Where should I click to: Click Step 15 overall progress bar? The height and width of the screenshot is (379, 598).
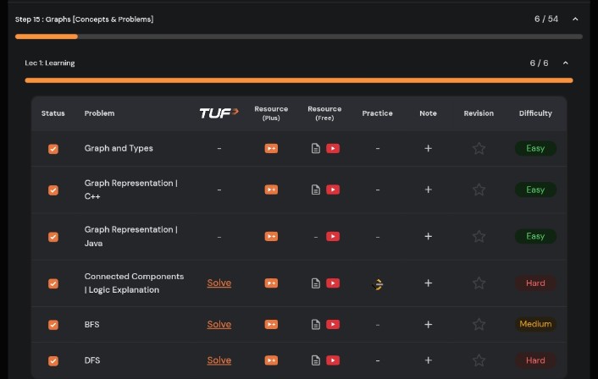pyautogui.click(x=299, y=36)
